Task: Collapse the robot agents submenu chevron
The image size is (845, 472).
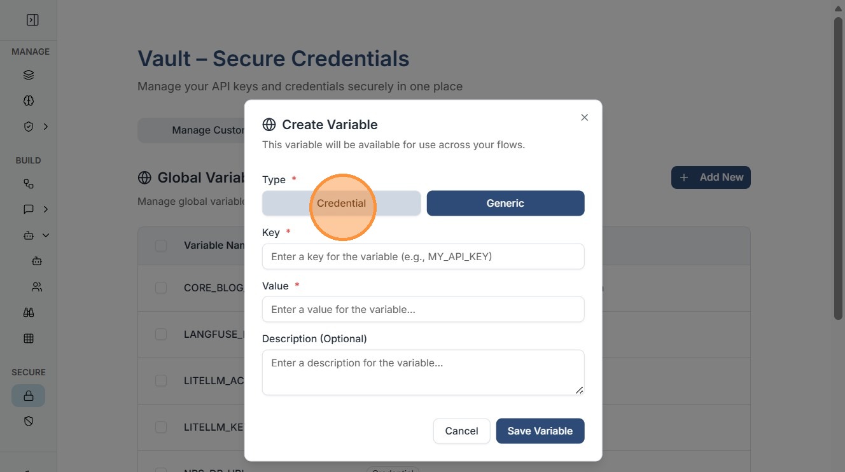Action: pos(46,235)
